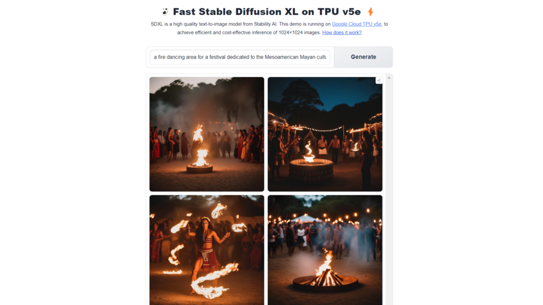The height and width of the screenshot is (305, 543).
Task: Click the SDXL description paragraph text
Action: (x=269, y=28)
